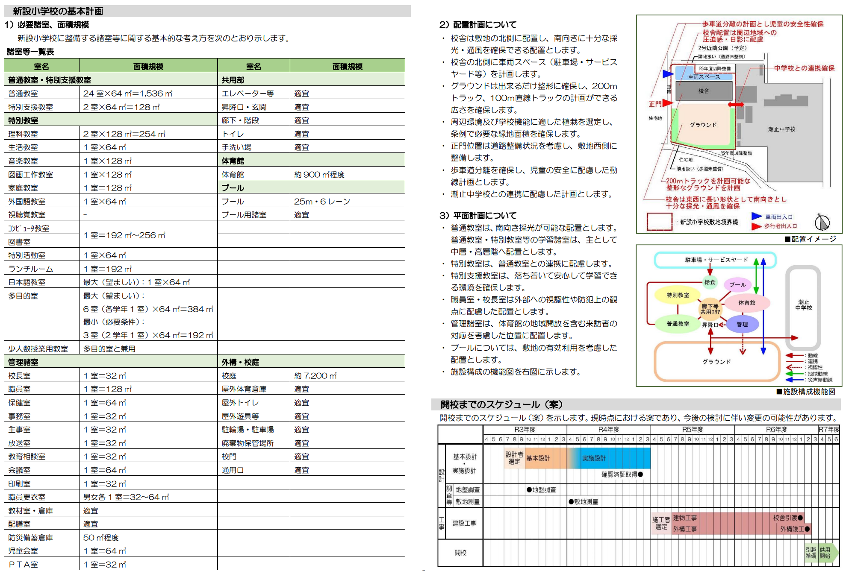
Task: Select the blue 管理 ellipse node
Action: coord(742,324)
